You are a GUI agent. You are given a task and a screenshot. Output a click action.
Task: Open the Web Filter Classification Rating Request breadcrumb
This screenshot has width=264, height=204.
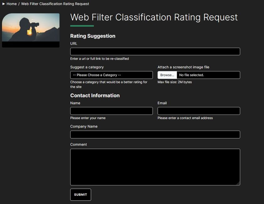tap(55, 4)
